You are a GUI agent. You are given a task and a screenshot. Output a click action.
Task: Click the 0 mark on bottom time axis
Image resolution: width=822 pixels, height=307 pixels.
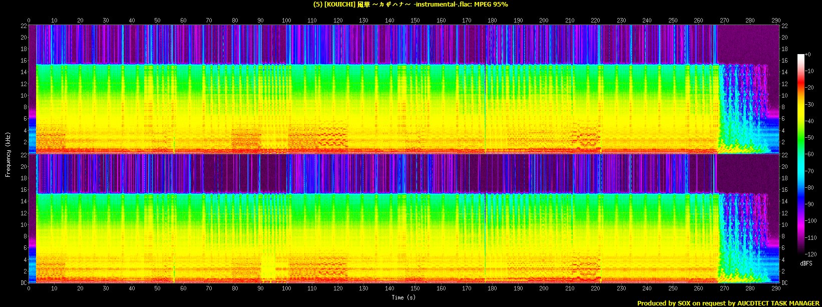pos(29,289)
